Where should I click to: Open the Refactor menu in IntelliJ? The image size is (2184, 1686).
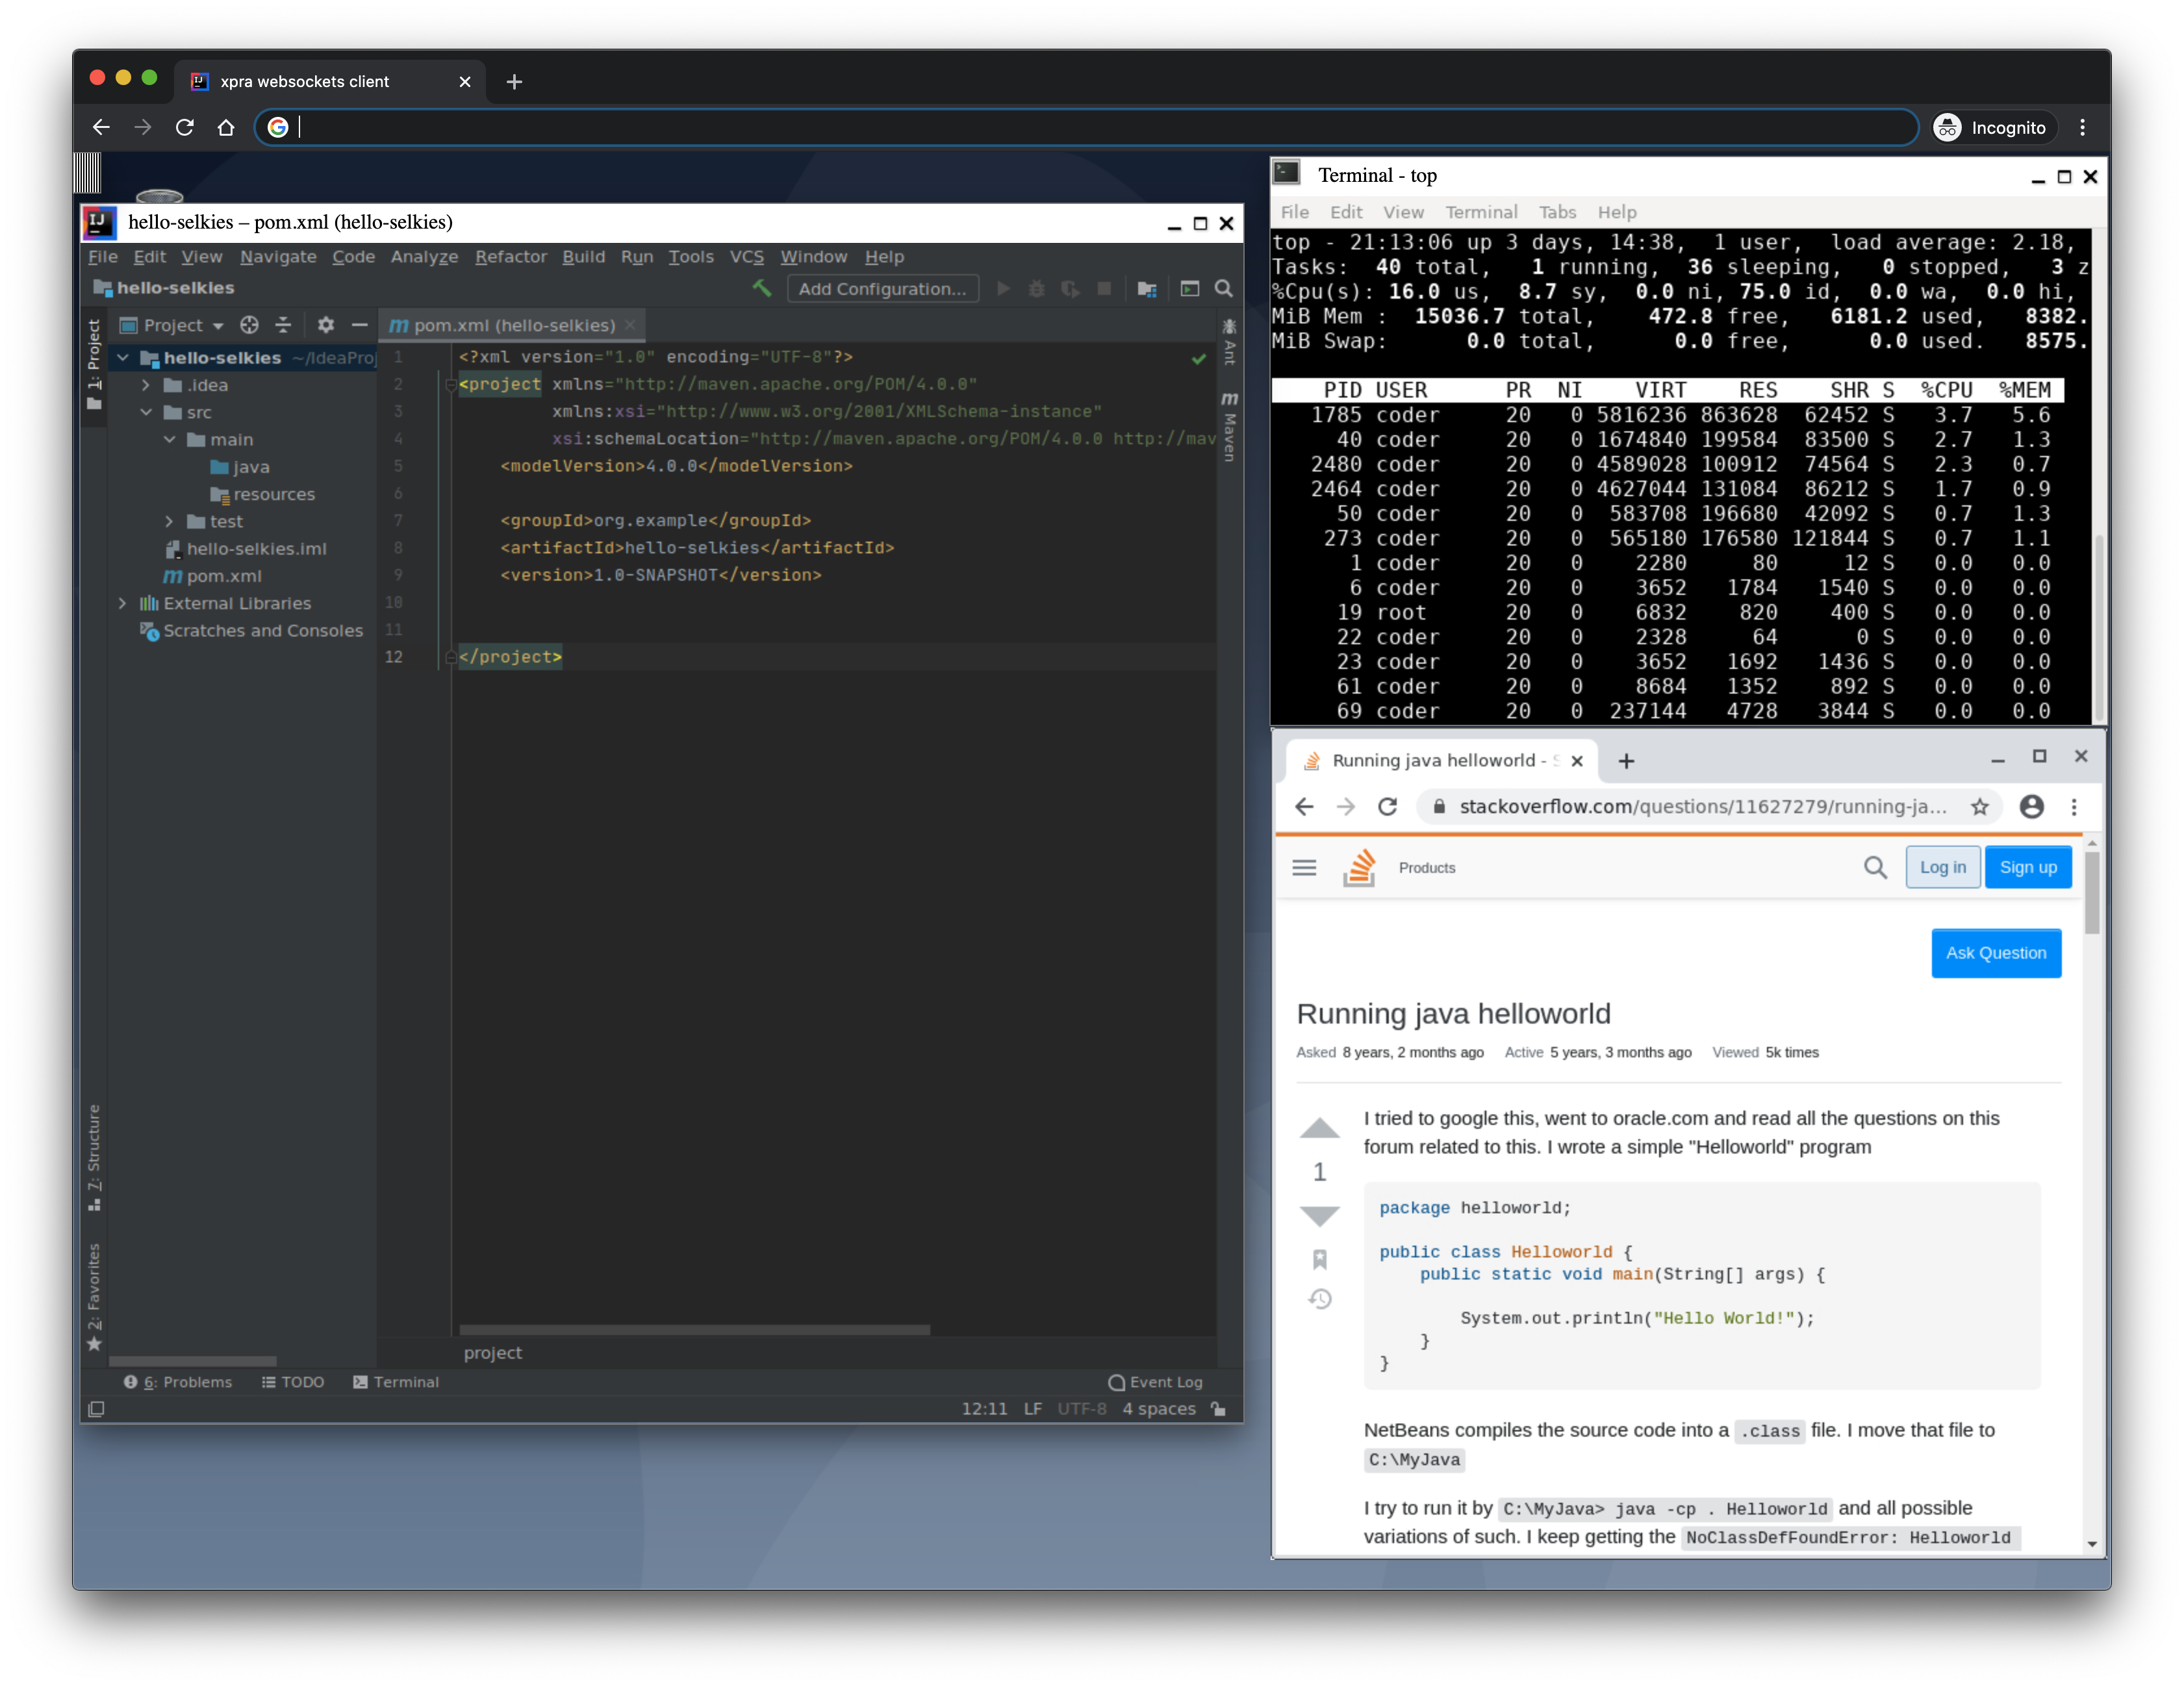click(x=510, y=257)
